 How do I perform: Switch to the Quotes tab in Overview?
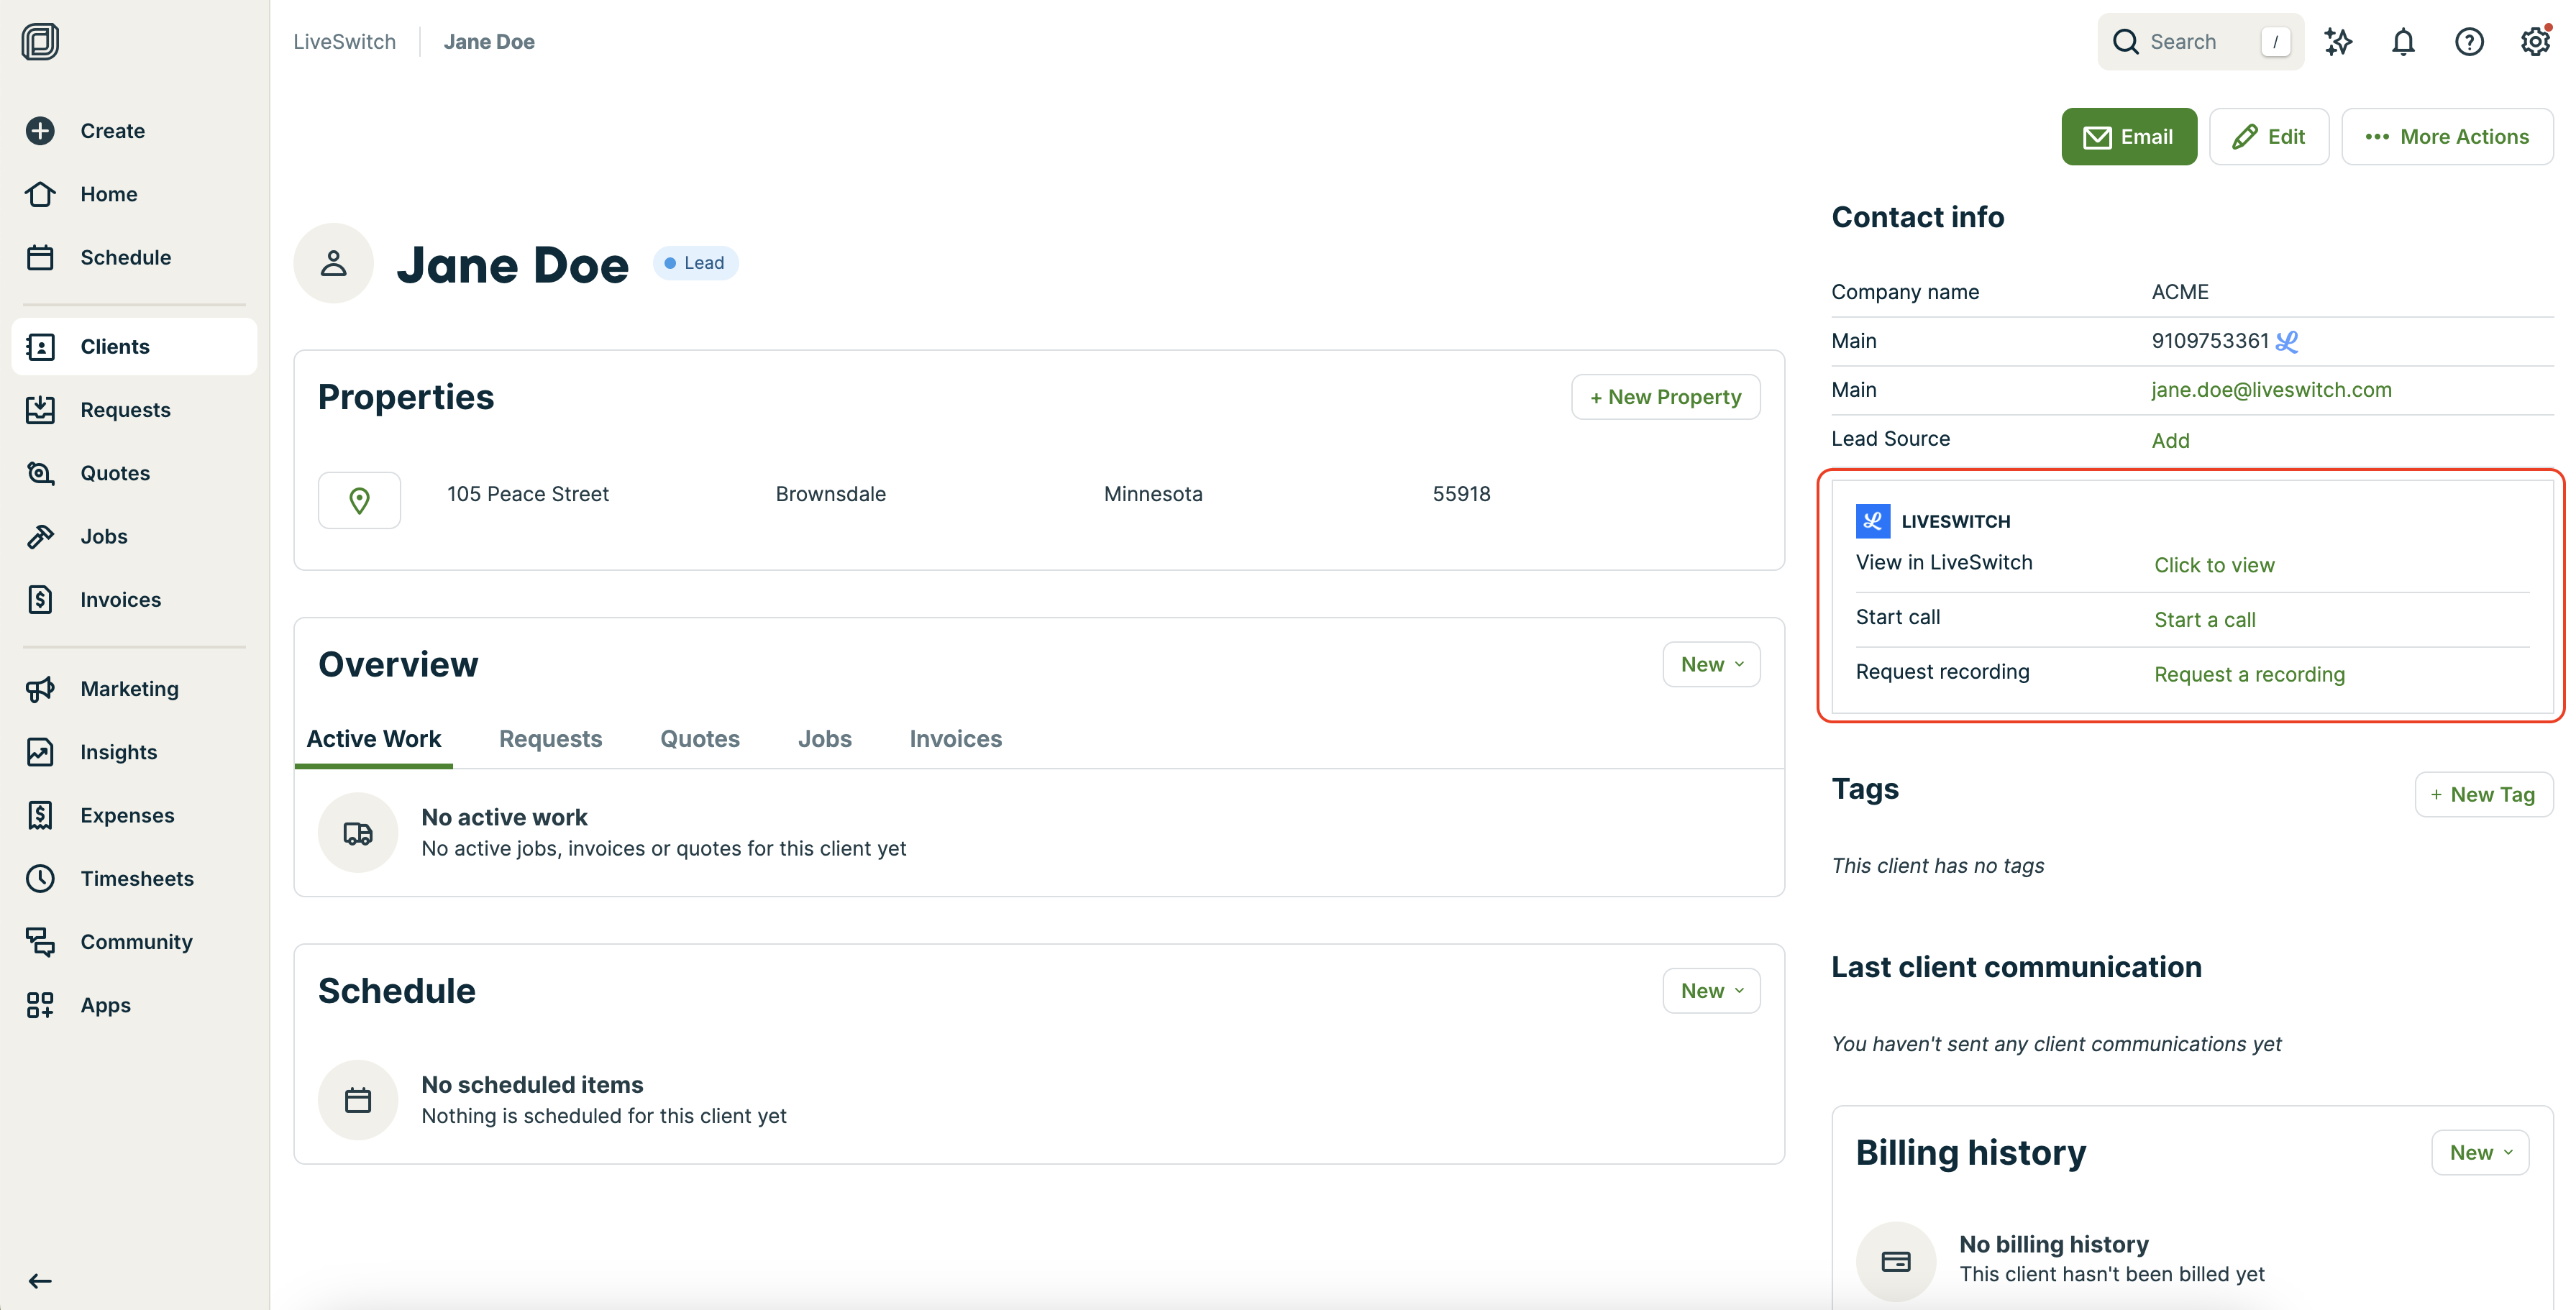(699, 739)
